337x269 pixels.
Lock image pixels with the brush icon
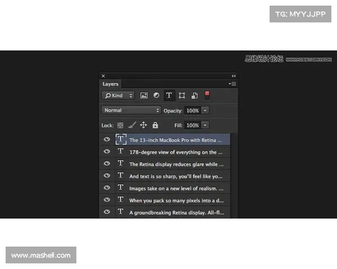pos(132,125)
